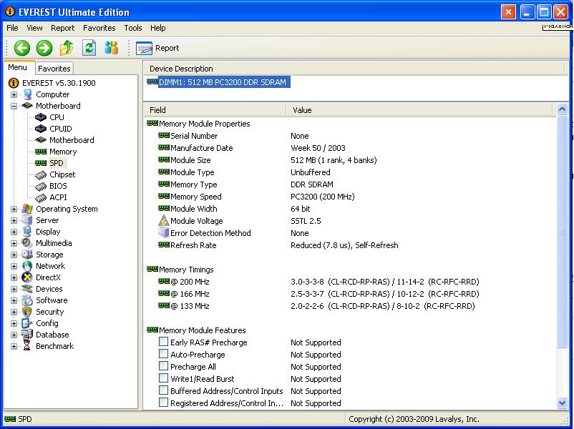574x429 pixels.
Task: Select the DirectX icon in tree
Action: tap(27, 277)
